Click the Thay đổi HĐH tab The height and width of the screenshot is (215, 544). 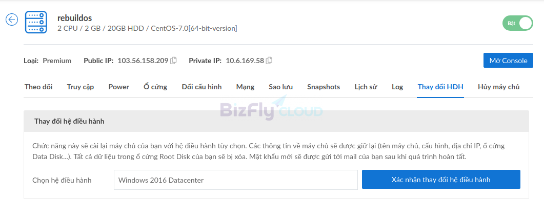[440, 87]
